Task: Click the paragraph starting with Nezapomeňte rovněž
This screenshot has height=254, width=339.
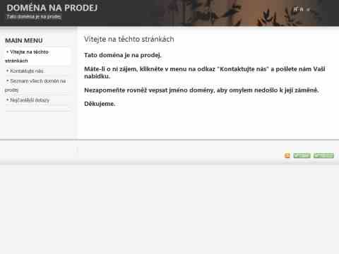Action: [201, 90]
